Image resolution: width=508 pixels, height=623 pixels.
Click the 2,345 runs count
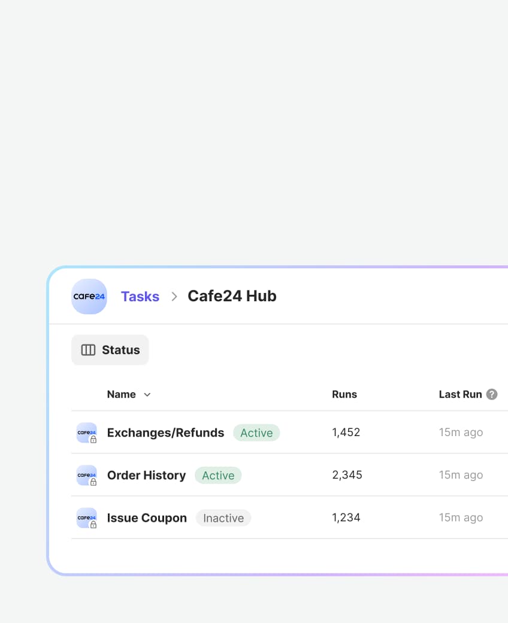point(347,475)
